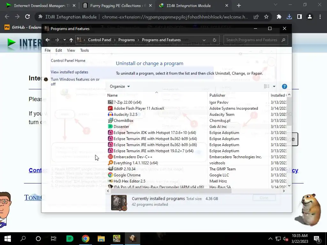Click the Eclipse Temurin JDK 17.0.6+10 icon
This screenshot has width=327, height=245.
(110, 132)
